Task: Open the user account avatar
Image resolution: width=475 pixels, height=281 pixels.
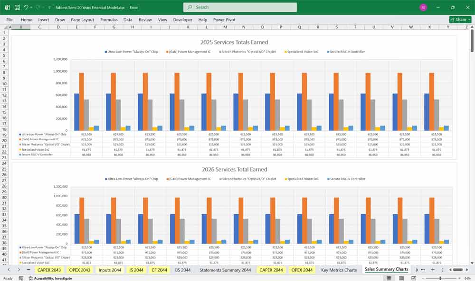Action: click(x=423, y=8)
